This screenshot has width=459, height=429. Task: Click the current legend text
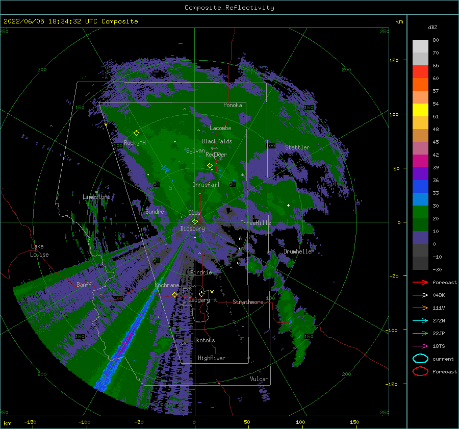[x=443, y=359]
